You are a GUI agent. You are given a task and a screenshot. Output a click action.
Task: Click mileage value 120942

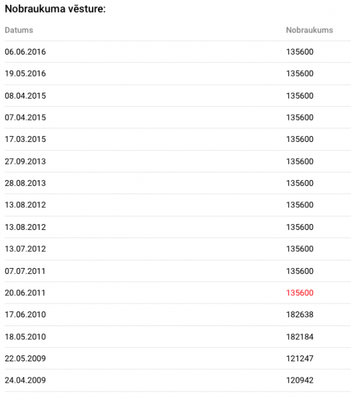pos(300,381)
